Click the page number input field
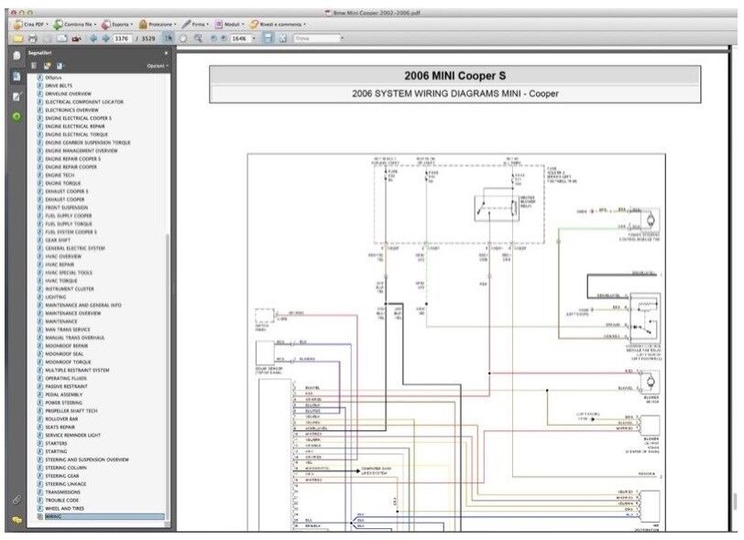744x540 pixels. click(121, 38)
